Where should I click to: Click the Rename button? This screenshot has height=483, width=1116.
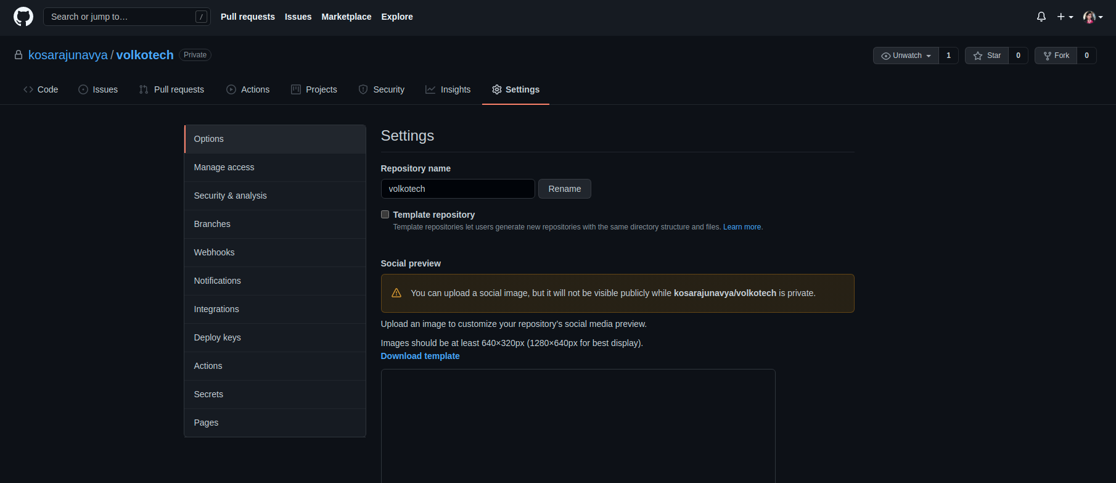tap(565, 189)
